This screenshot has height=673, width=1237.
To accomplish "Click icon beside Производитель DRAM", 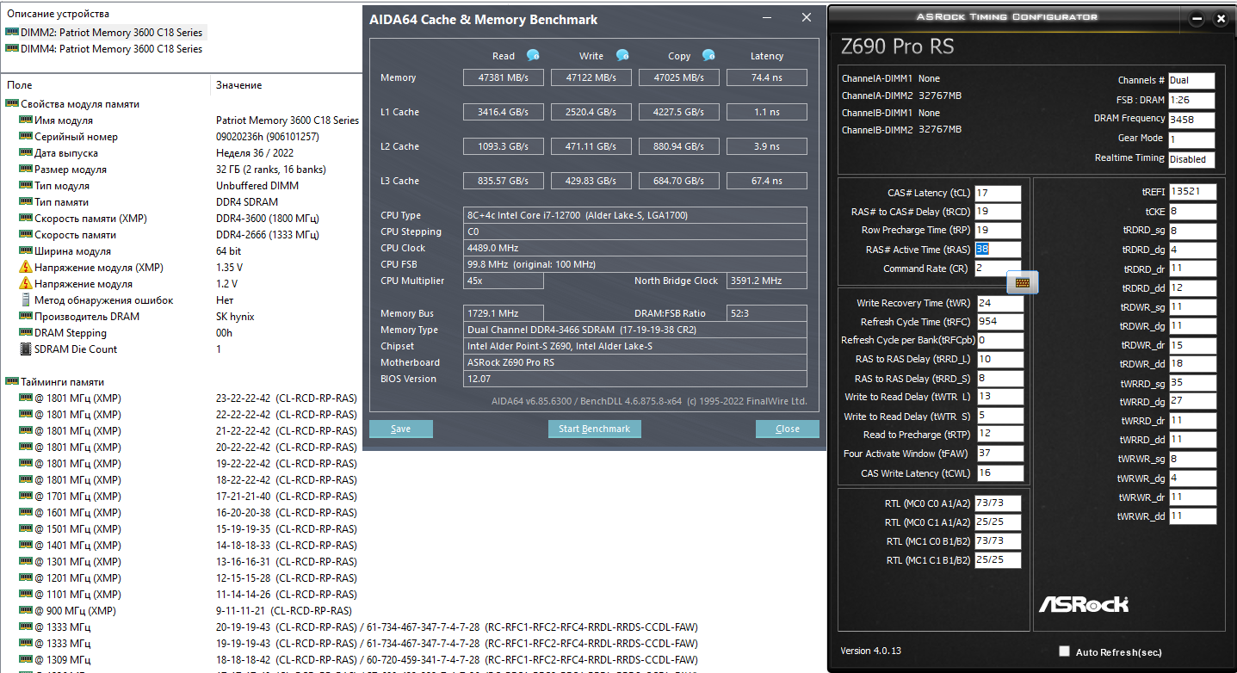I will (26, 317).
